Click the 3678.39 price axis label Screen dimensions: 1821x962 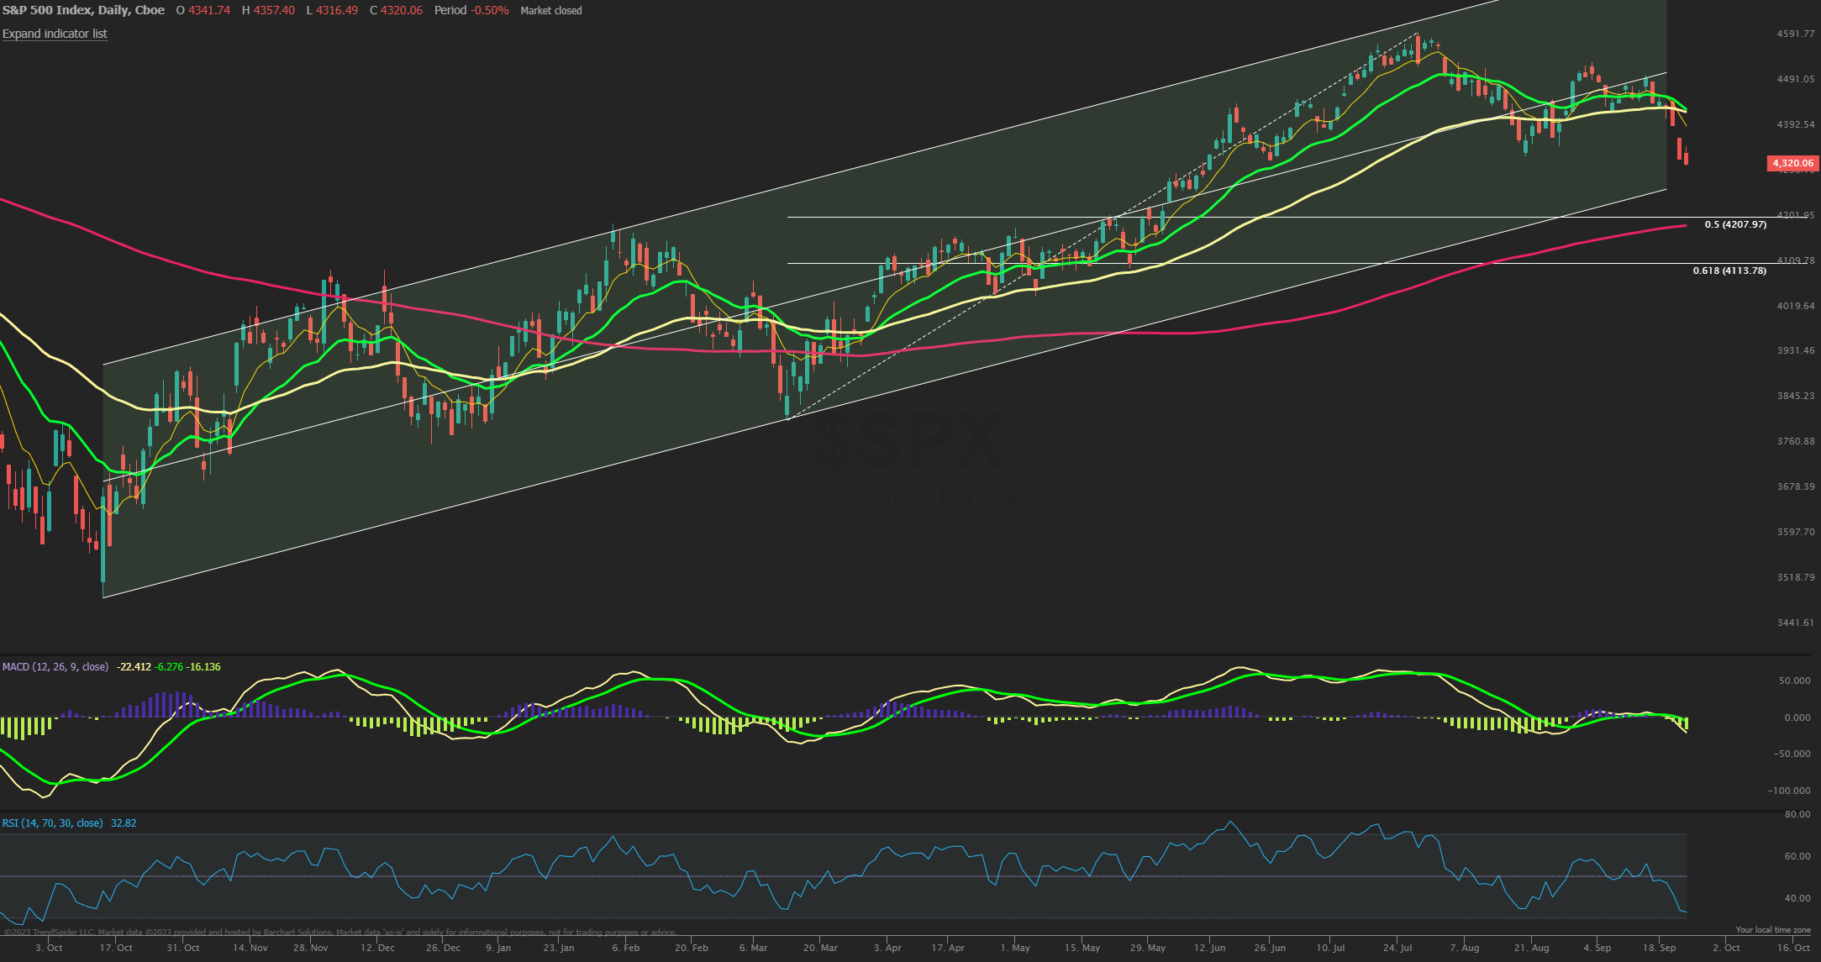[1796, 486]
